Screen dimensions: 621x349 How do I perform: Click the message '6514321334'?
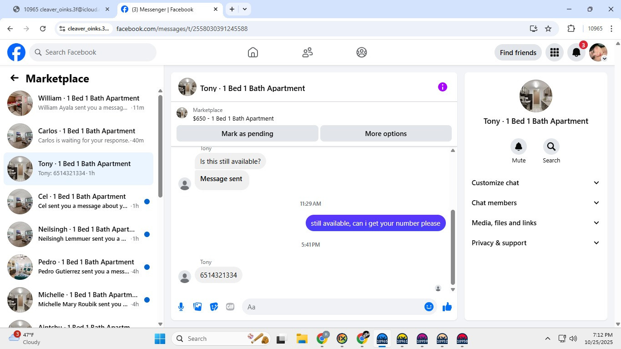tap(218, 275)
